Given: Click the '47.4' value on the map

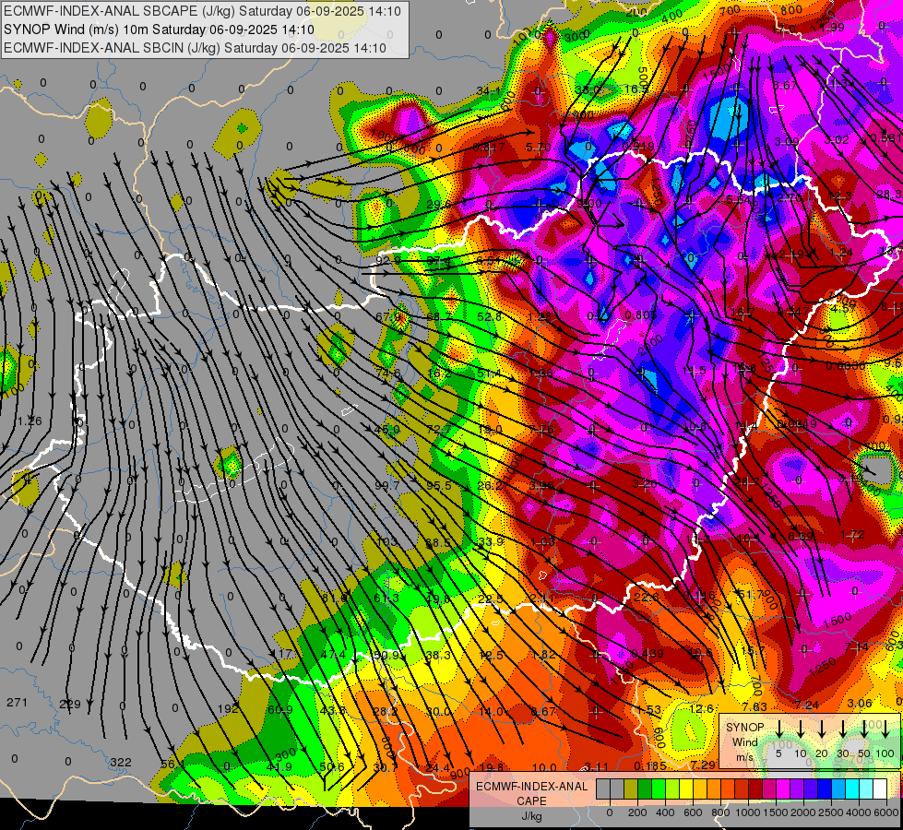Looking at the screenshot, I should point(333,655).
